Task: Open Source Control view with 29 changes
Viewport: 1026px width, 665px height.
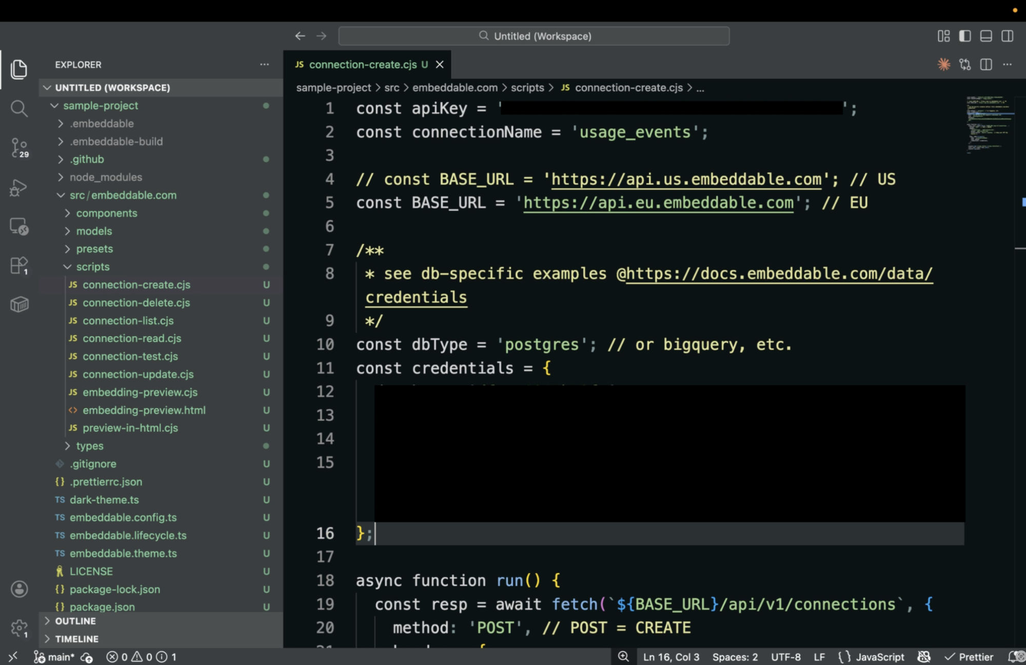Action: tap(19, 148)
